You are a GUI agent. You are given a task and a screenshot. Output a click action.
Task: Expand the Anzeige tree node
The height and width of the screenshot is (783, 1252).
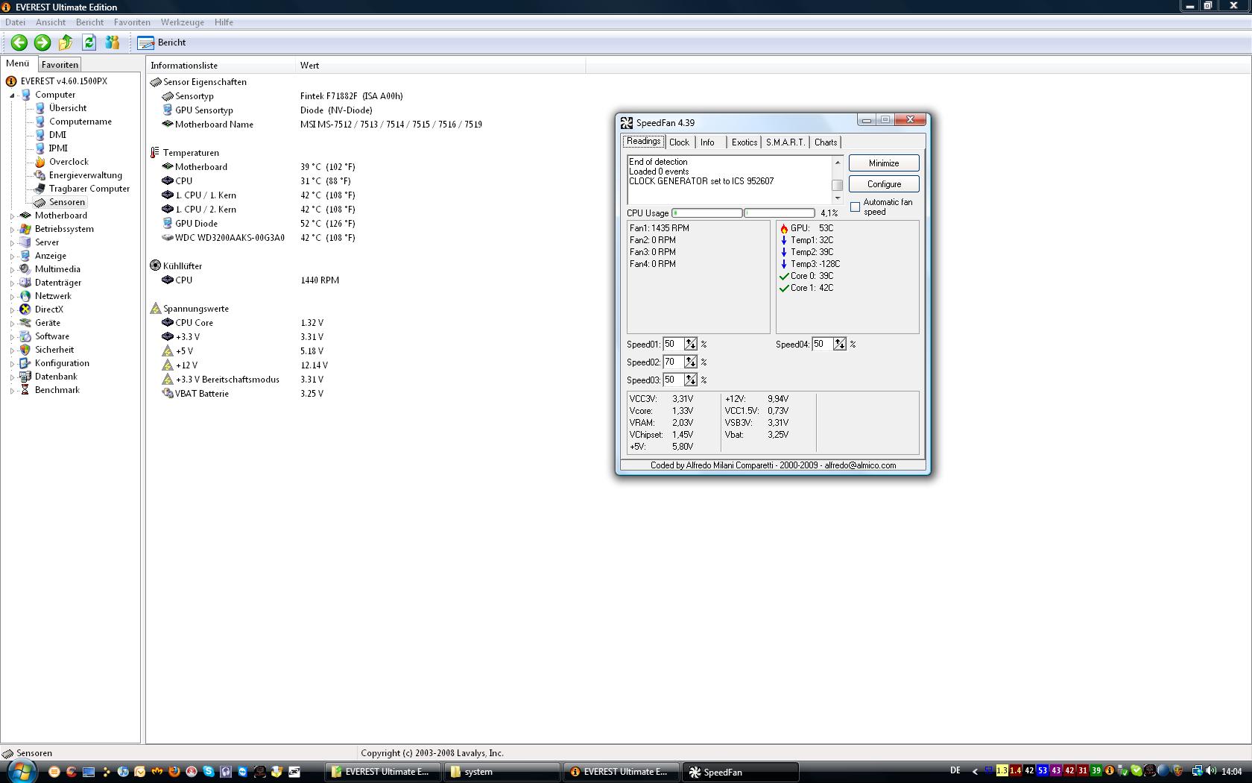click(12, 257)
